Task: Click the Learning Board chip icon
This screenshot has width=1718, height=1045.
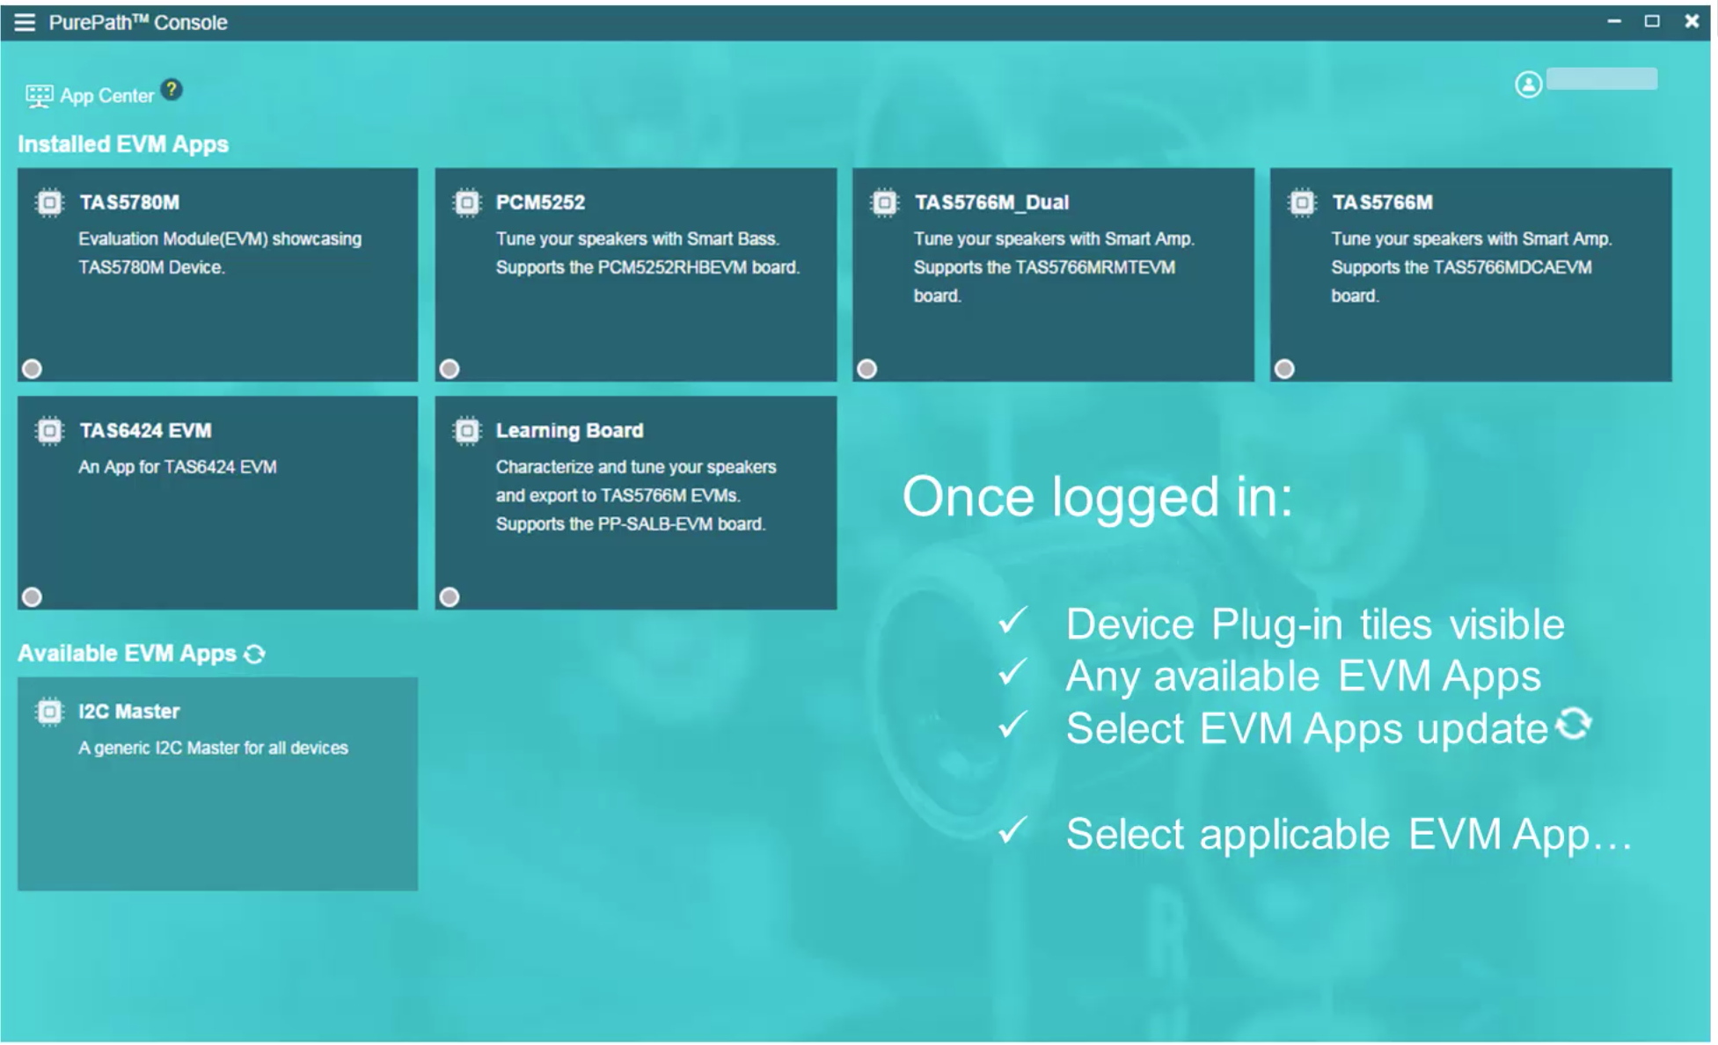Action: [467, 431]
